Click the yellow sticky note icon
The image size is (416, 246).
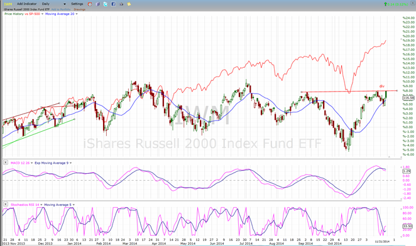(129, 4)
